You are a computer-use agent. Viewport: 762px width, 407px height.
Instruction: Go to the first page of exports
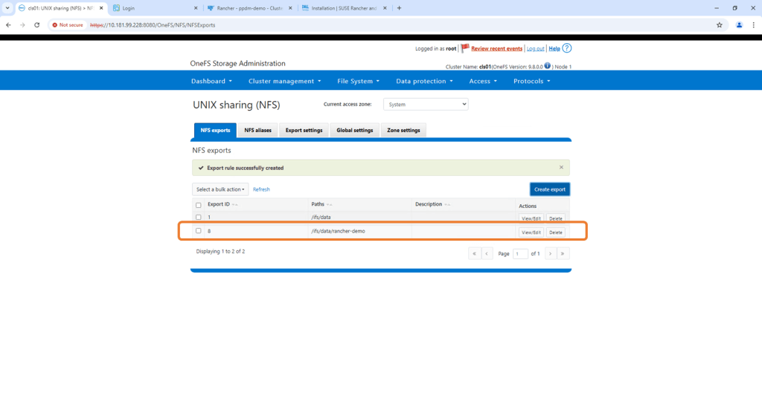click(x=474, y=253)
